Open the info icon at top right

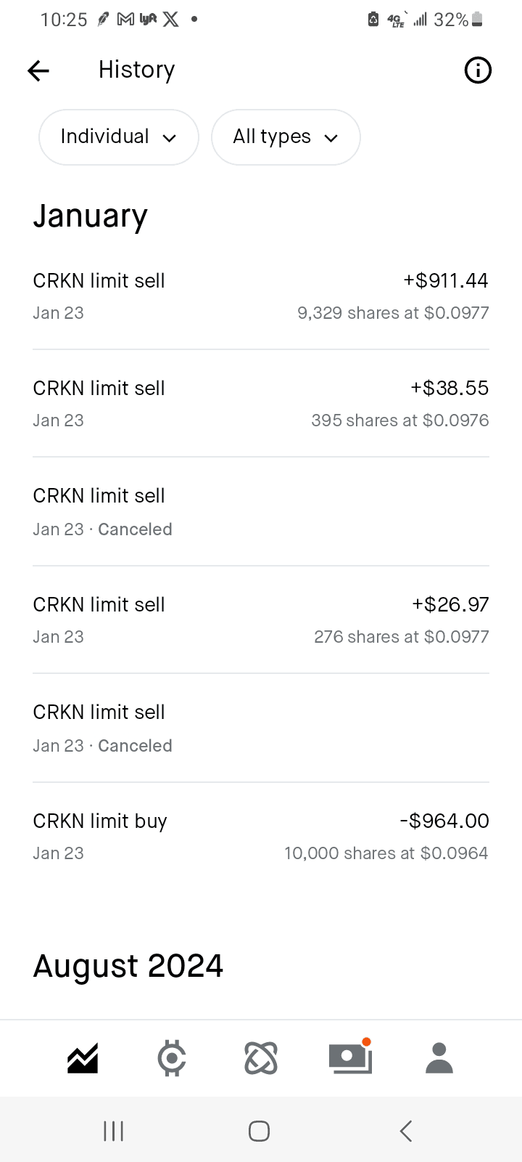pyautogui.click(x=477, y=70)
